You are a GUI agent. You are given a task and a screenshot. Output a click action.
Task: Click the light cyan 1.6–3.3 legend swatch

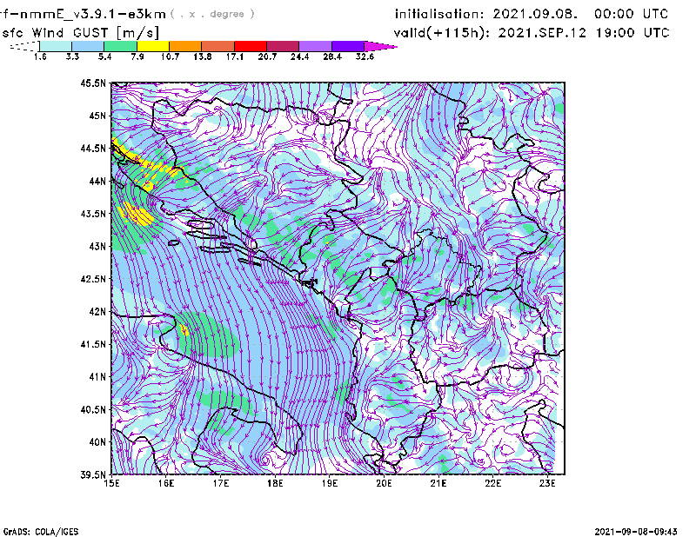[56, 46]
